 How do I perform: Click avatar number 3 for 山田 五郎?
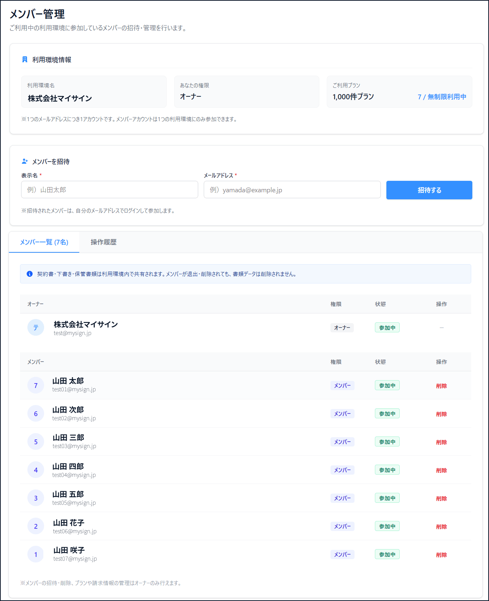tap(36, 498)
